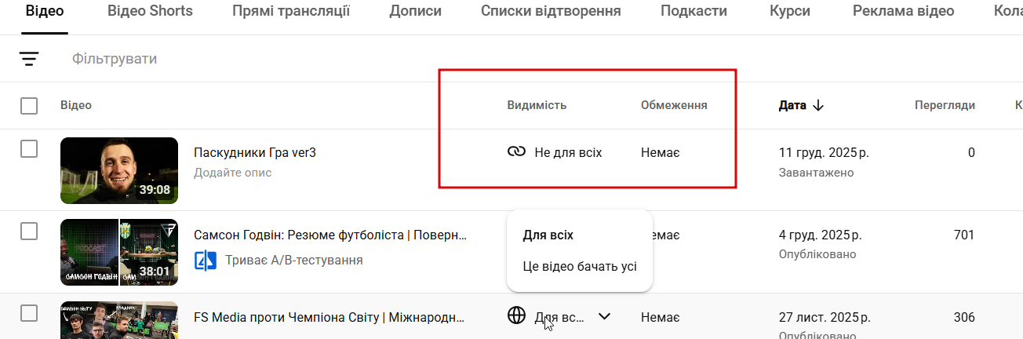Image resolution: width=1023 pixels, height=339 pixels.
Task: Click the descending arrow next to Дата
Action: [x=818, y=105]
